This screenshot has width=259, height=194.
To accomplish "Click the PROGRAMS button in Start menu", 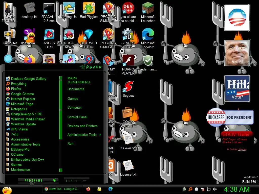I will (38, 180).
